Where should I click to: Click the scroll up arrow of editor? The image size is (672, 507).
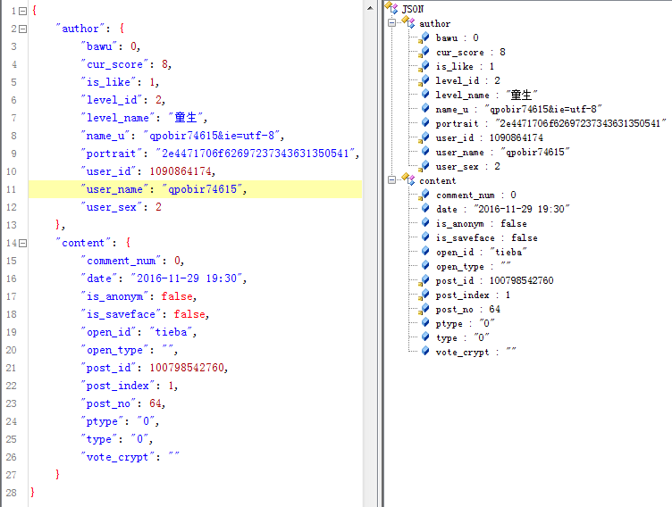pos(370,8)
